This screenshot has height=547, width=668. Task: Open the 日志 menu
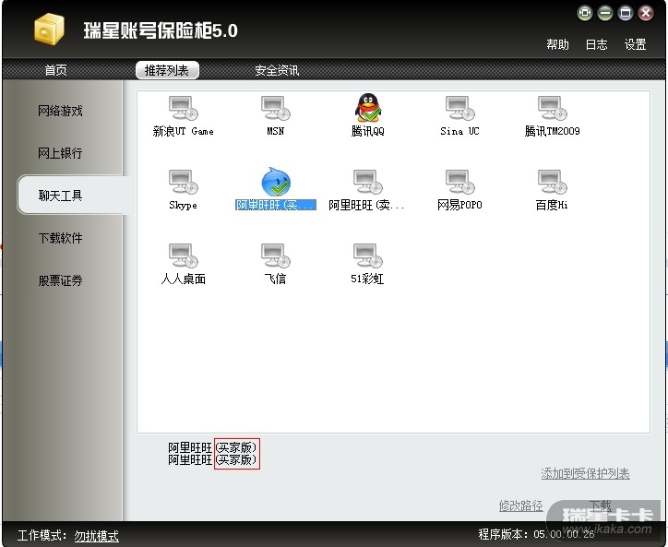[596, 44]
